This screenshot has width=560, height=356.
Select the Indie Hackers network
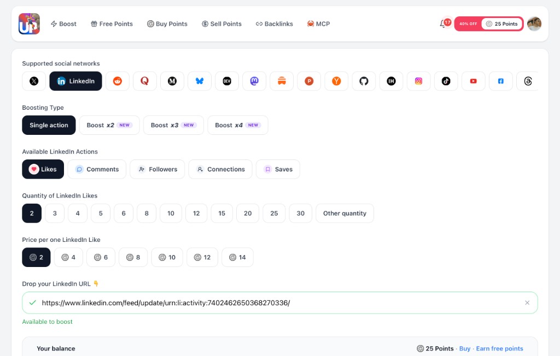391,81
